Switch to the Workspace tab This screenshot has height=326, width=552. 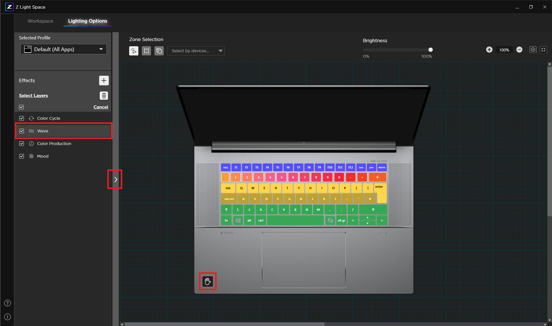pos(40,21)
